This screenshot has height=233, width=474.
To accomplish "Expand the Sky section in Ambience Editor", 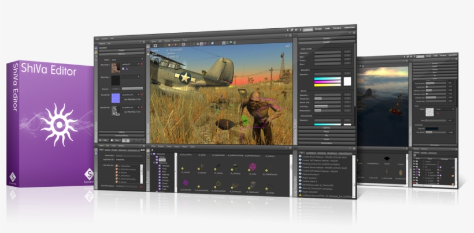I will coord(327,136).
